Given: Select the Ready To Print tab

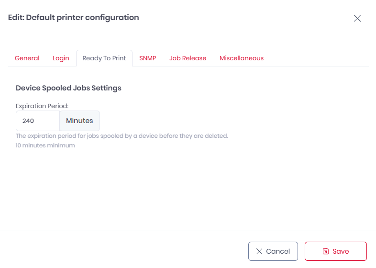Looking at the screenshot, I should [104, 58].
